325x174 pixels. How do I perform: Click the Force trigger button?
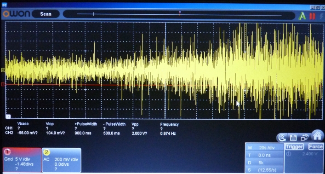pos(316,147)
